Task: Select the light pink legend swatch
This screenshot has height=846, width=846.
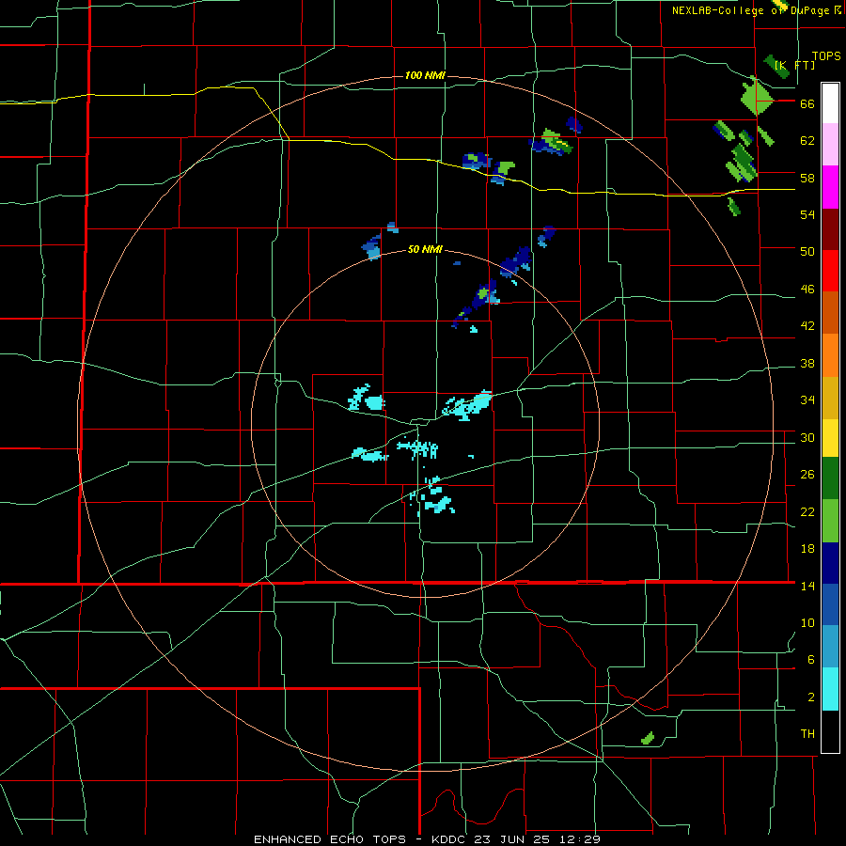Action: (x=830, y=145)
